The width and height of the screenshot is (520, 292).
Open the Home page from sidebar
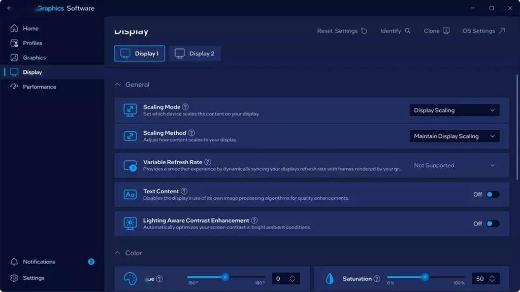tap(52, 28)
